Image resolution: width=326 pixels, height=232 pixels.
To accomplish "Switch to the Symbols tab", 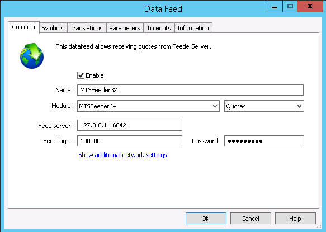I will [x=53, y=28].
